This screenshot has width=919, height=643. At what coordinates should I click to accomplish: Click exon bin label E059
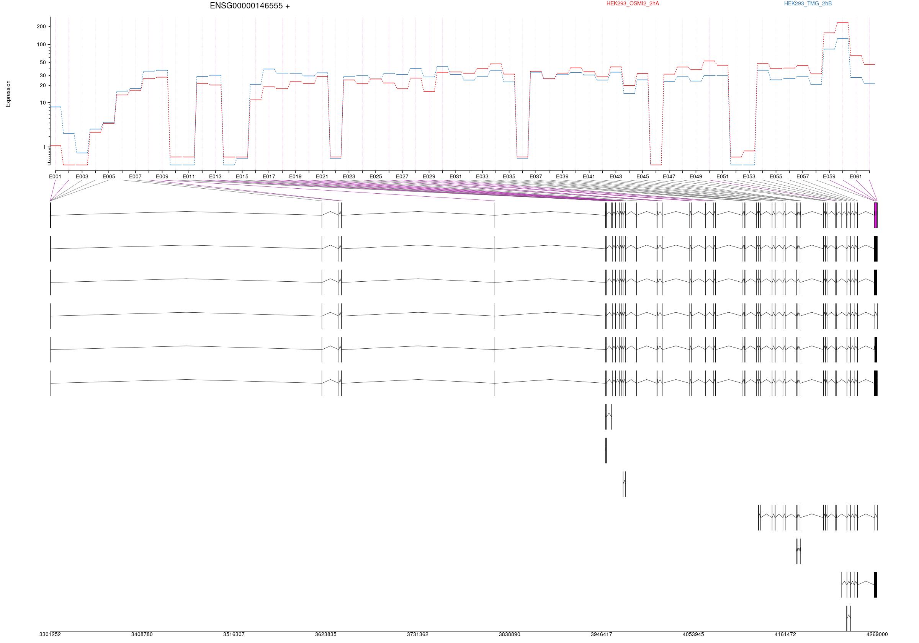click(x=829, y=176)
